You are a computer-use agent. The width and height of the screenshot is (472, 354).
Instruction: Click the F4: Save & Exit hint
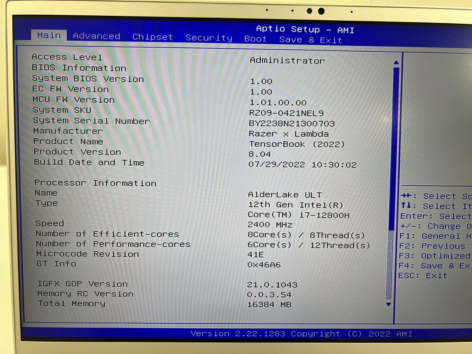(435, 266)
